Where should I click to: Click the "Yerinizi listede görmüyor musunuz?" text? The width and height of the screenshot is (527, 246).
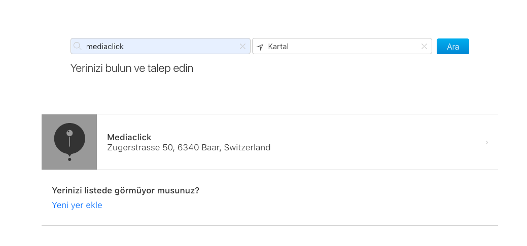coord(125,190)
